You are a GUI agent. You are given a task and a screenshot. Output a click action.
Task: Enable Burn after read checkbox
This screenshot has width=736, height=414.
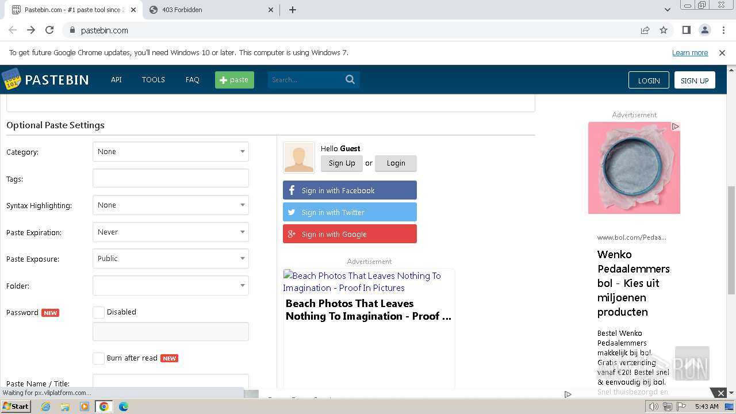pos(98,358)
